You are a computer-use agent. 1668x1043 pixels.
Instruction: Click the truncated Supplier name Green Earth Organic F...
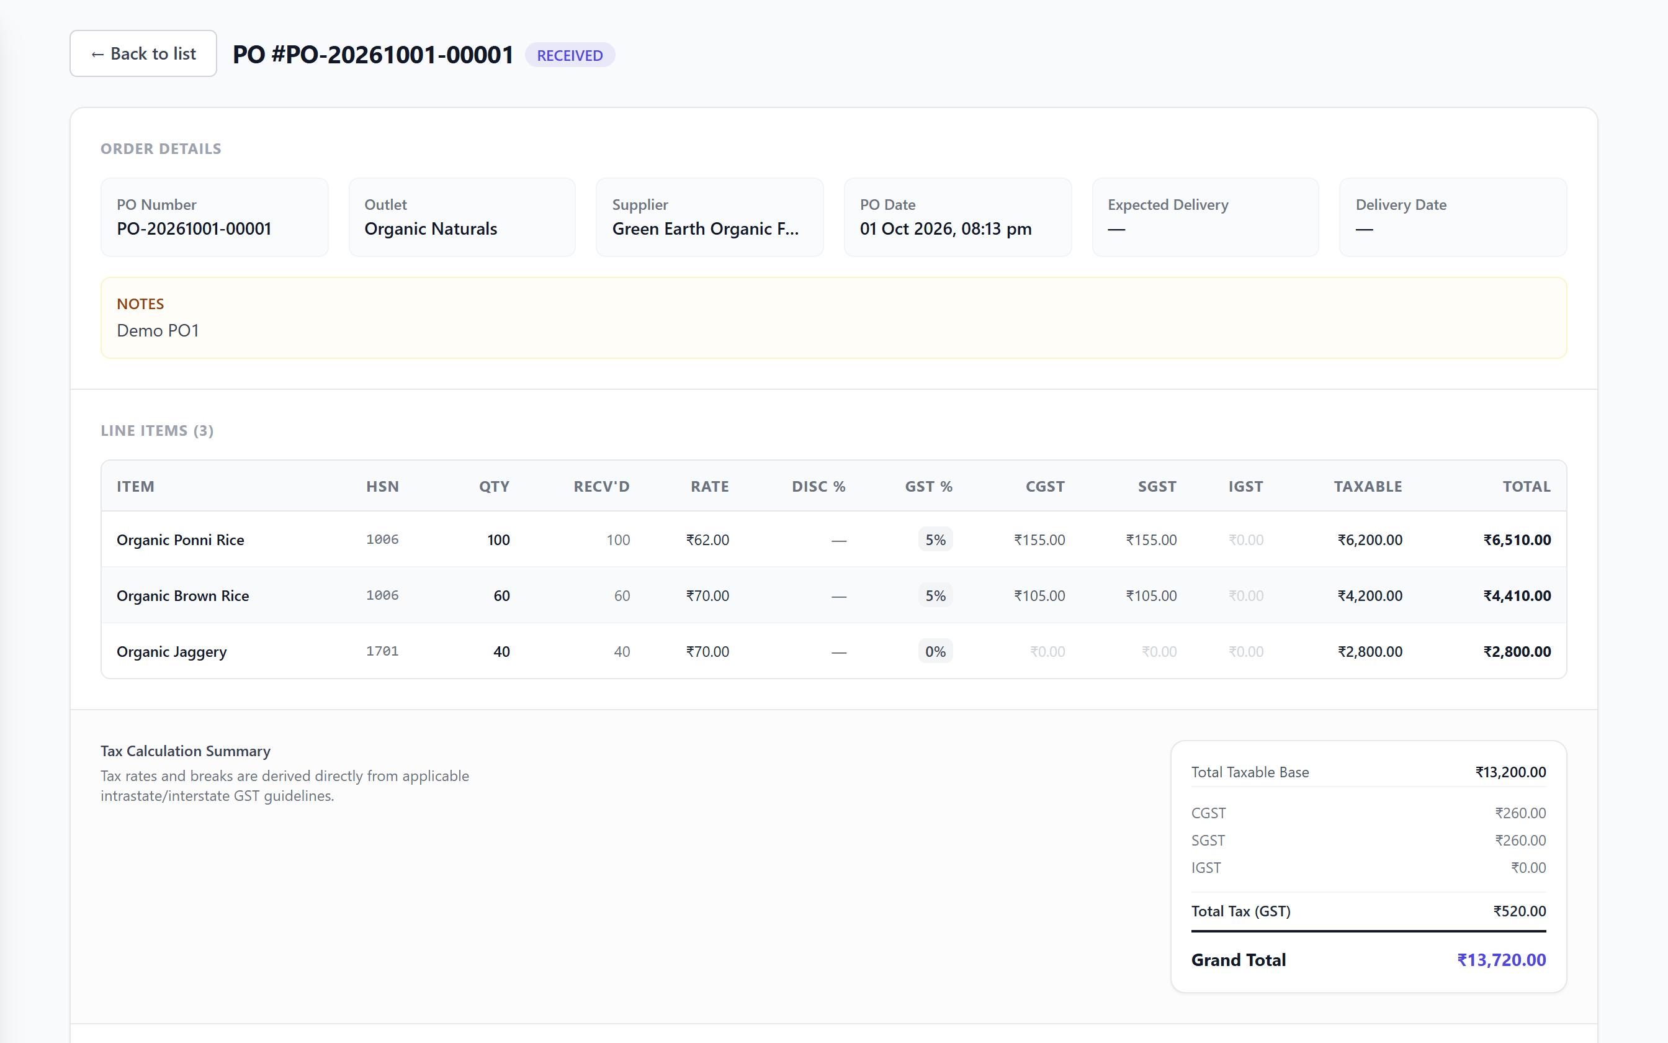[x=705, y=228]
